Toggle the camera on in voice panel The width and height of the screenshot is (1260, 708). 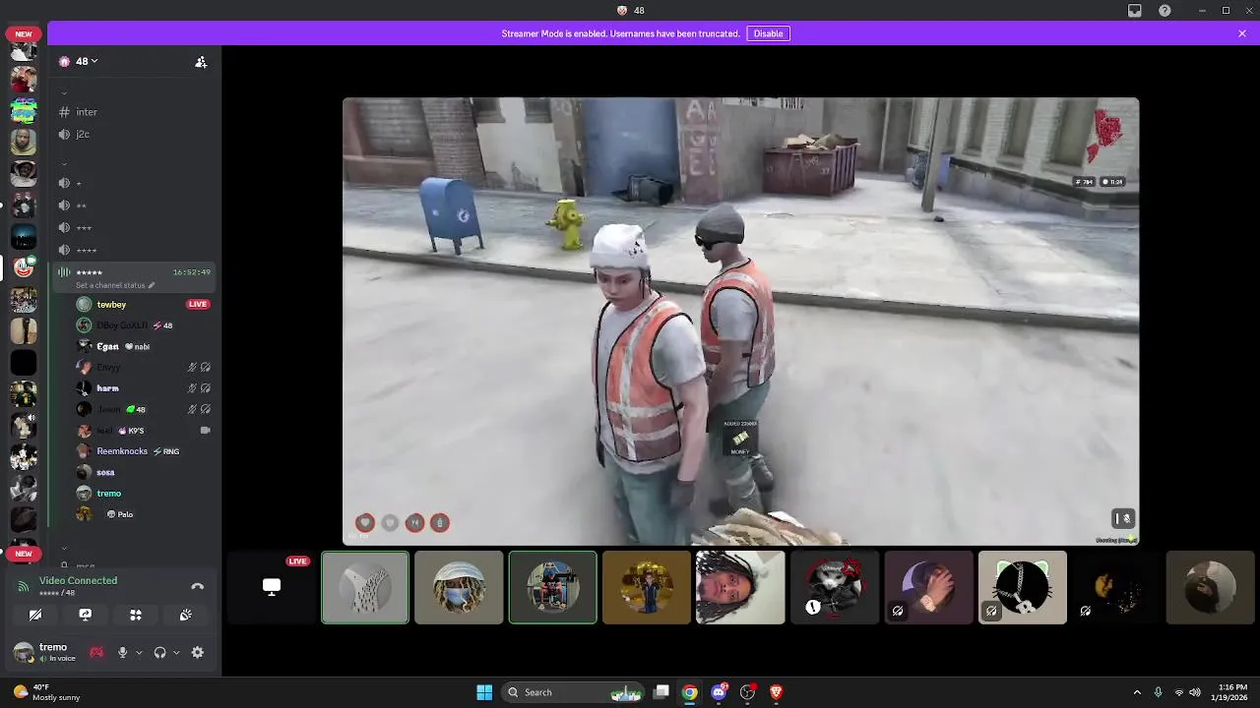tap(35, 615)
